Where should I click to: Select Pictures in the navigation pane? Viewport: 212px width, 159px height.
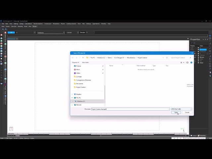79,66
